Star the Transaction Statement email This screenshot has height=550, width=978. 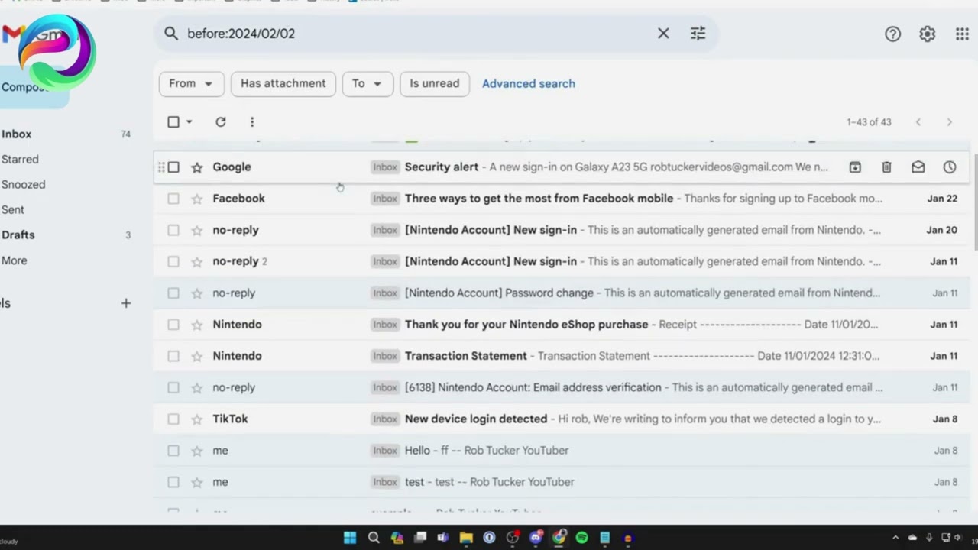196,356
